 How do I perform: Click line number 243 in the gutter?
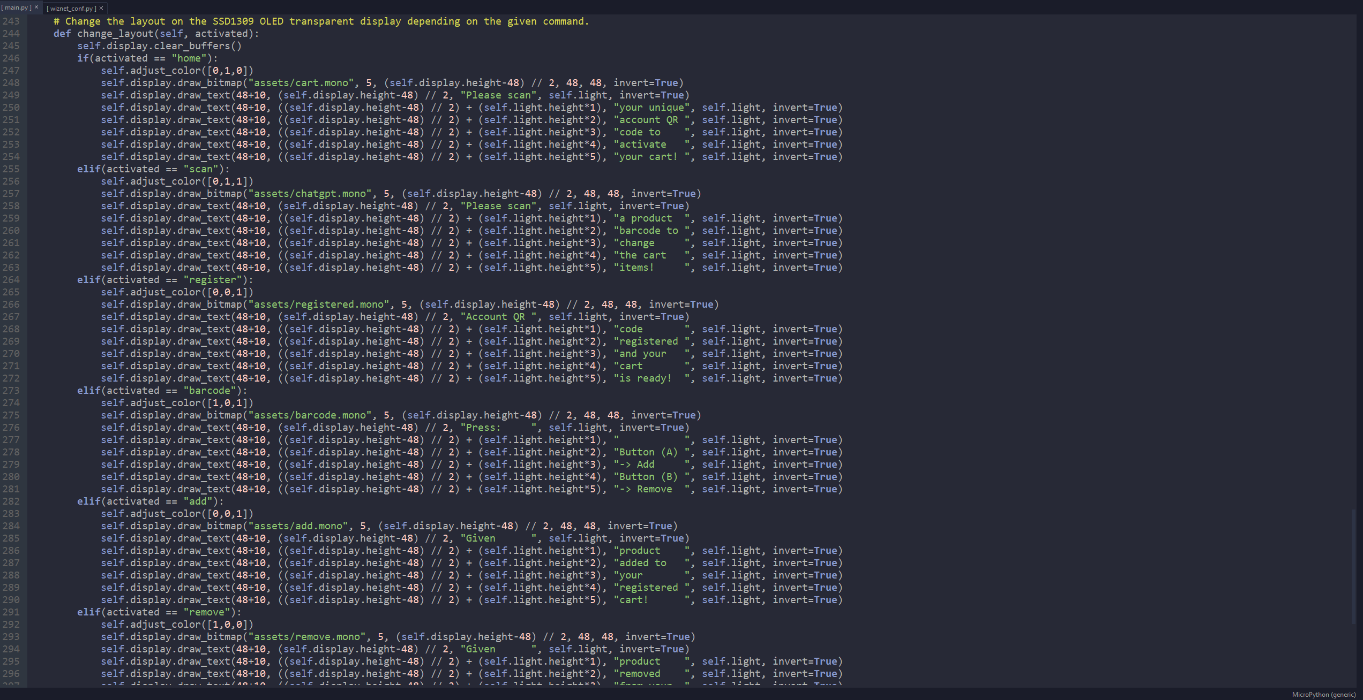(x=12, y=21)
